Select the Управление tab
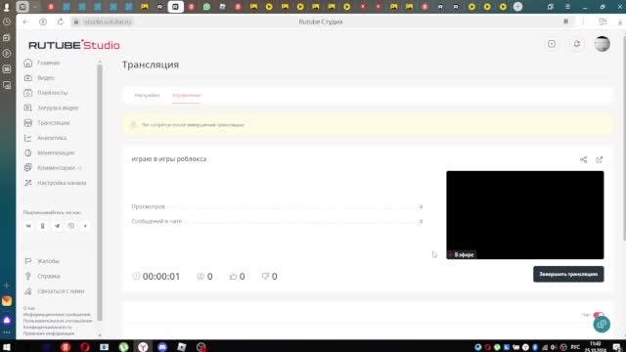Image resolution: width=626 pixels, height=352 pixels. point(187,96)
